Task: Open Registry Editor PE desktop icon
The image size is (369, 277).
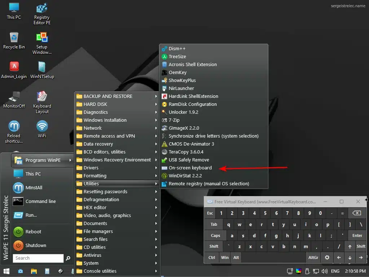Action: 42,14
